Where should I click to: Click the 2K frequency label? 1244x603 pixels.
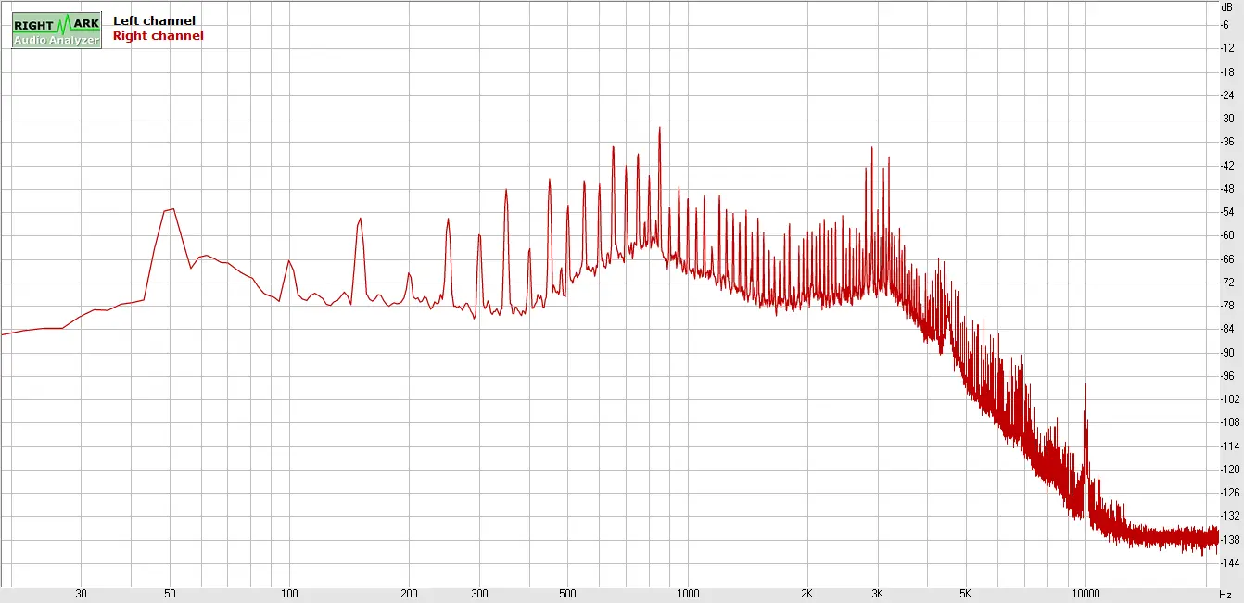pyautogui.click(x=807, y=595)
